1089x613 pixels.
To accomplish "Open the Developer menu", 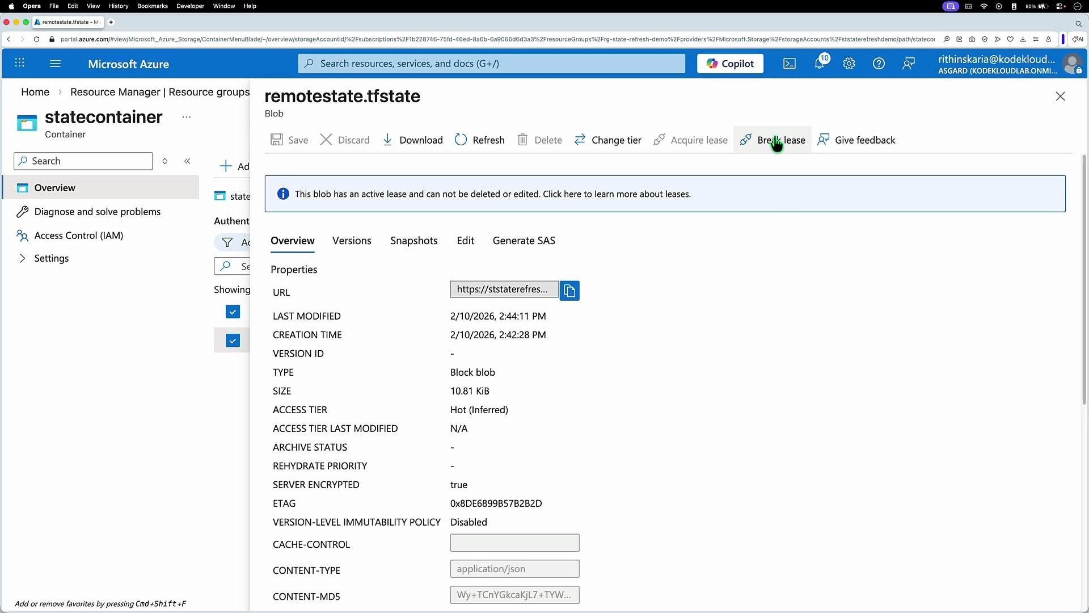I will pos(190,6).
